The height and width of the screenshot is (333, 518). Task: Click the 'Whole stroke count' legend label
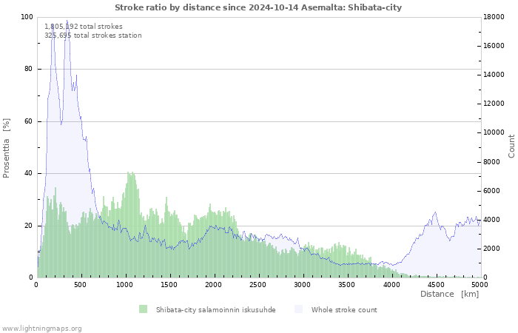point(344,310)
